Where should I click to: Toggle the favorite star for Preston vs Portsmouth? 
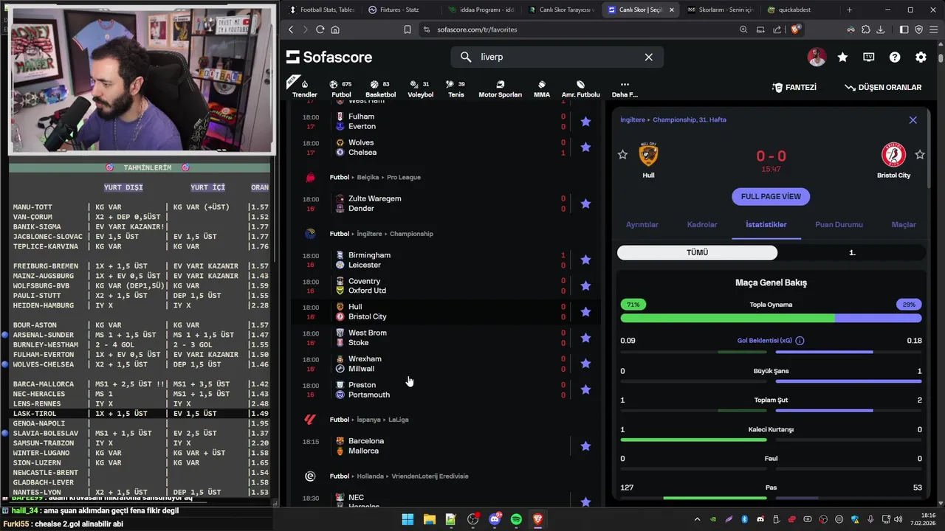coord(585,389)
